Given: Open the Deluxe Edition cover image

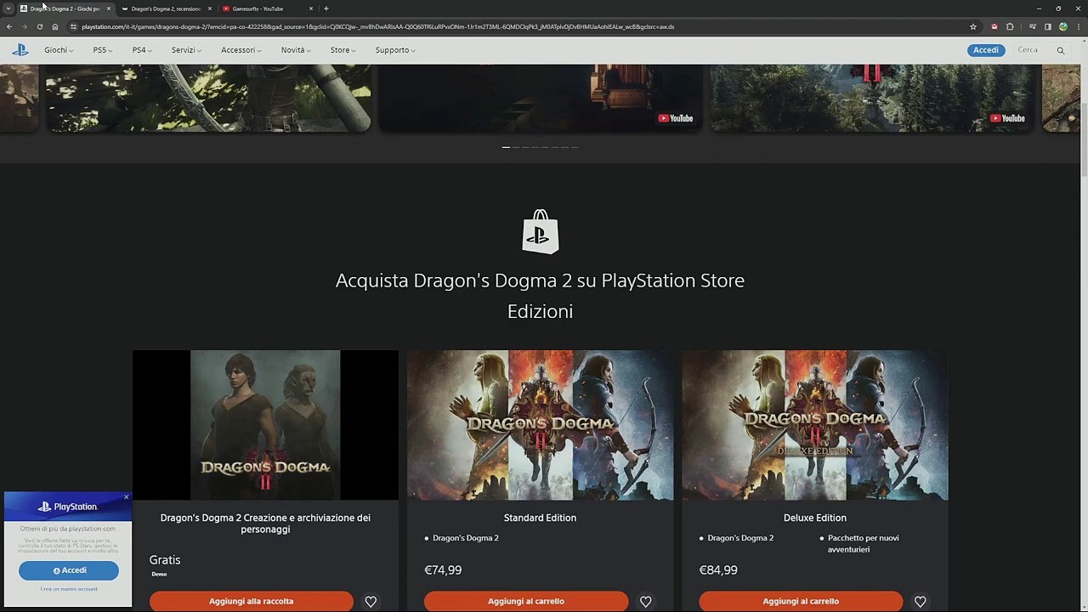Looking at the screenshot, I should click(x=814, y=425).
